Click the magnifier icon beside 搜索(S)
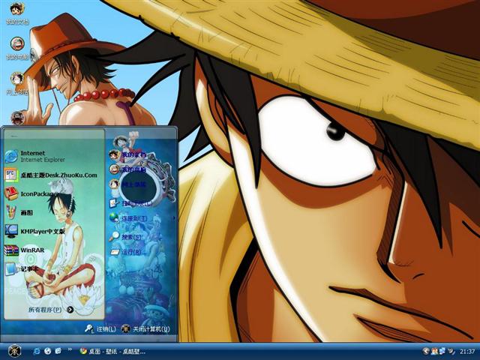This screenshot has height=360, width=480. point(115,236)
